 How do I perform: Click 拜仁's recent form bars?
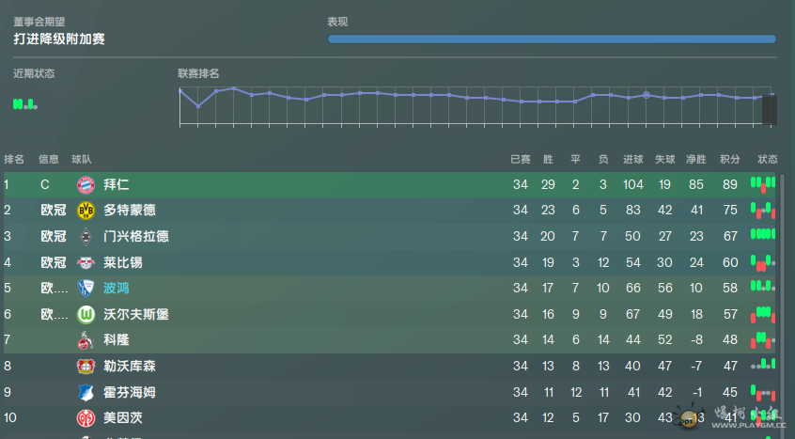(x=763, y=184)
